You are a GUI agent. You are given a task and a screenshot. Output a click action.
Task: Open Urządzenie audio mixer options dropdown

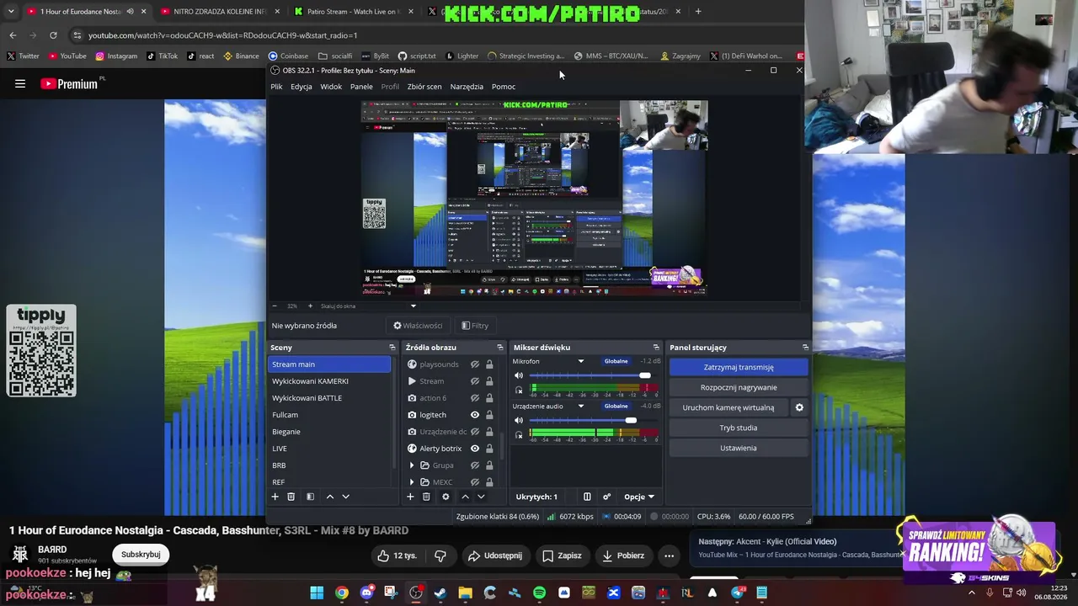point(580,407)
